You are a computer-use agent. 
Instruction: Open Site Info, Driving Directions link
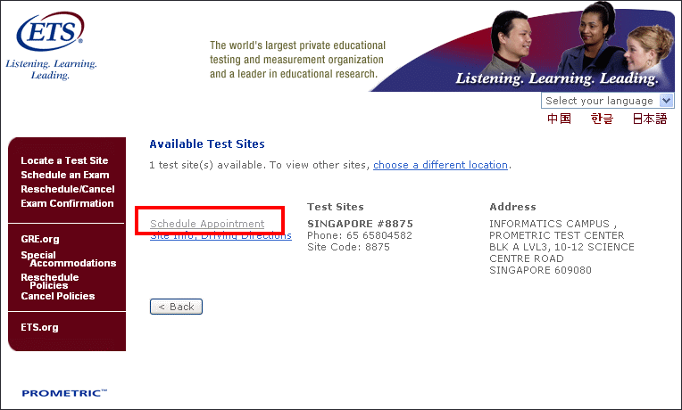[x=220, y=236]
